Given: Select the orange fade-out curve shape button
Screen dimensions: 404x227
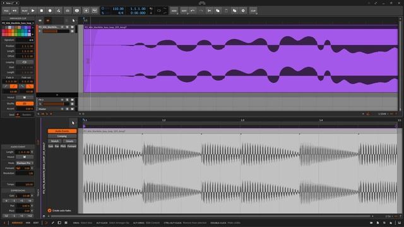Looking at the screenshot, I should tap(30, 86).
